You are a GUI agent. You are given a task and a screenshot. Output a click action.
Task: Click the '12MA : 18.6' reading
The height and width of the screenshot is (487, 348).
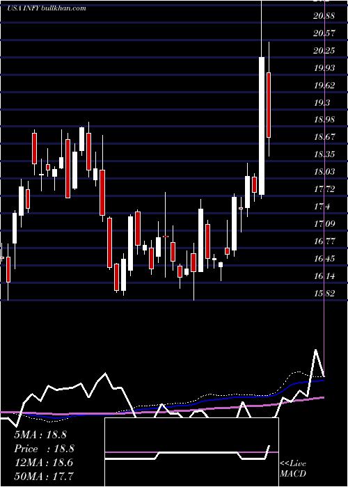pyautogui.click(x=43, y=463)
